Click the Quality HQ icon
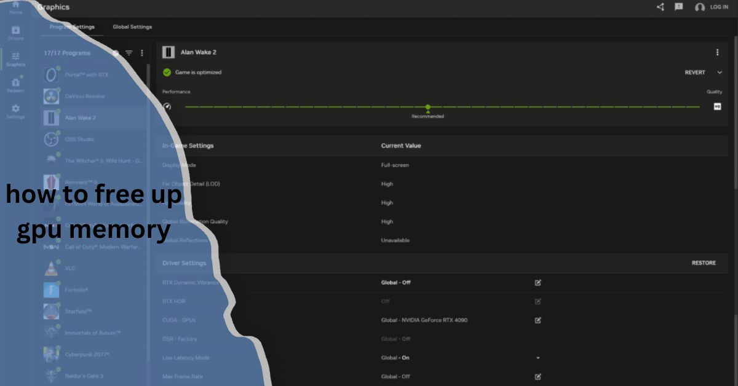The image size is (738, 386). pos(717,106)
